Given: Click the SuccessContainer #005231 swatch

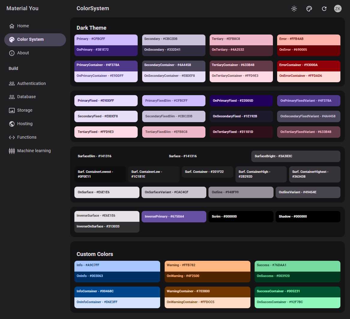Looking at the screenshot, I should (297, 292).
